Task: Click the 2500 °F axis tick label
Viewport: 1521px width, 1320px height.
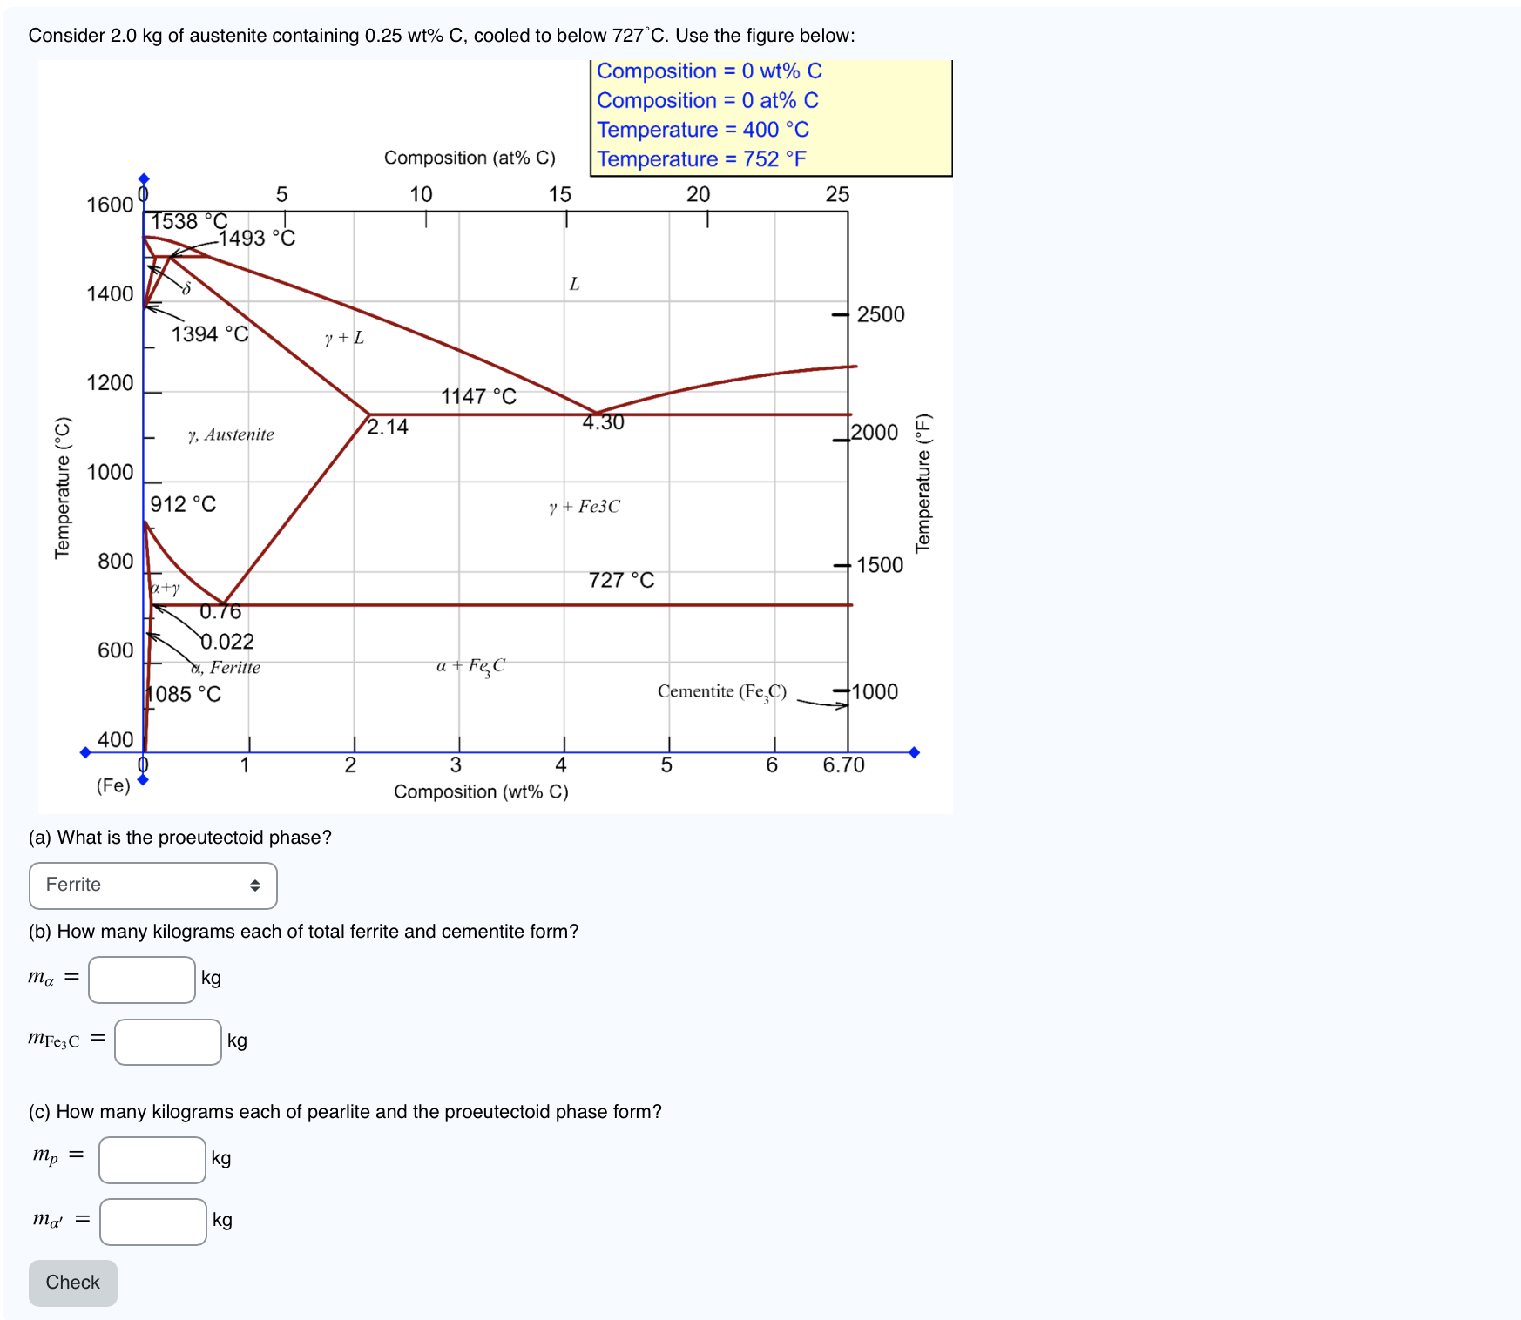Action: click(x=881, y=314)
